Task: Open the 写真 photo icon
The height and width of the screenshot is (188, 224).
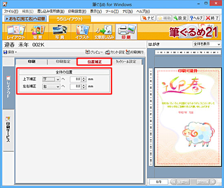Action: pos(60,32)
